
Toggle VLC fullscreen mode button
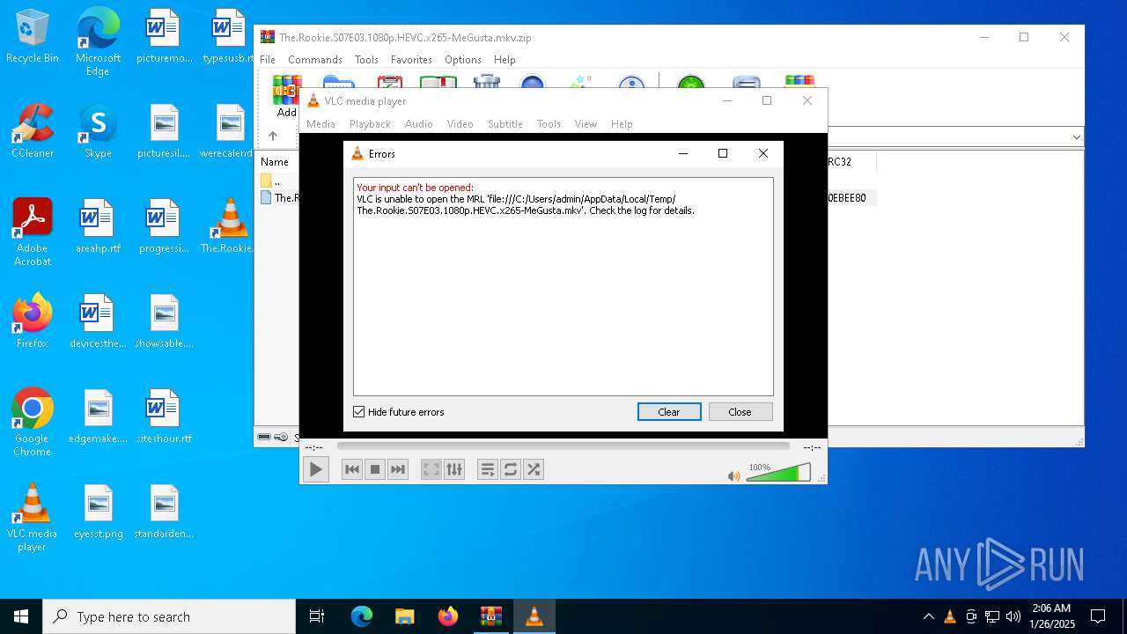click(x=431, y=469)
